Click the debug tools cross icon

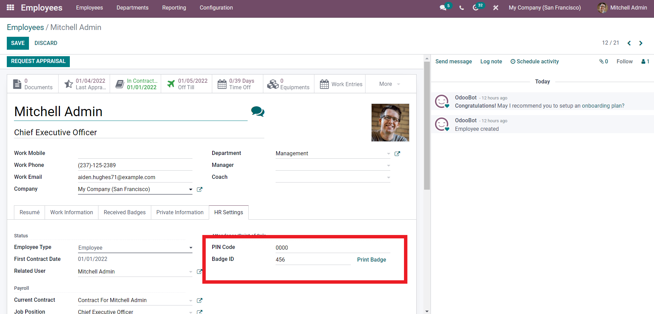pos(496,7)
